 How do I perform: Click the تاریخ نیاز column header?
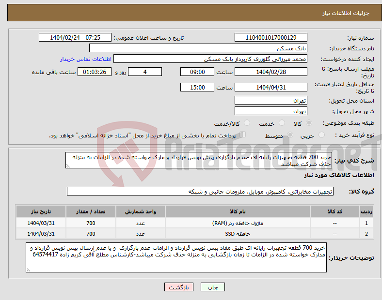click(41, 211)
